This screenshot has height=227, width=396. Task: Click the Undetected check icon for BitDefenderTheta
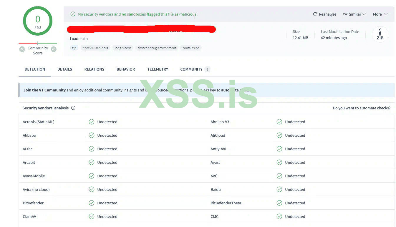click(x=279, y=203)
